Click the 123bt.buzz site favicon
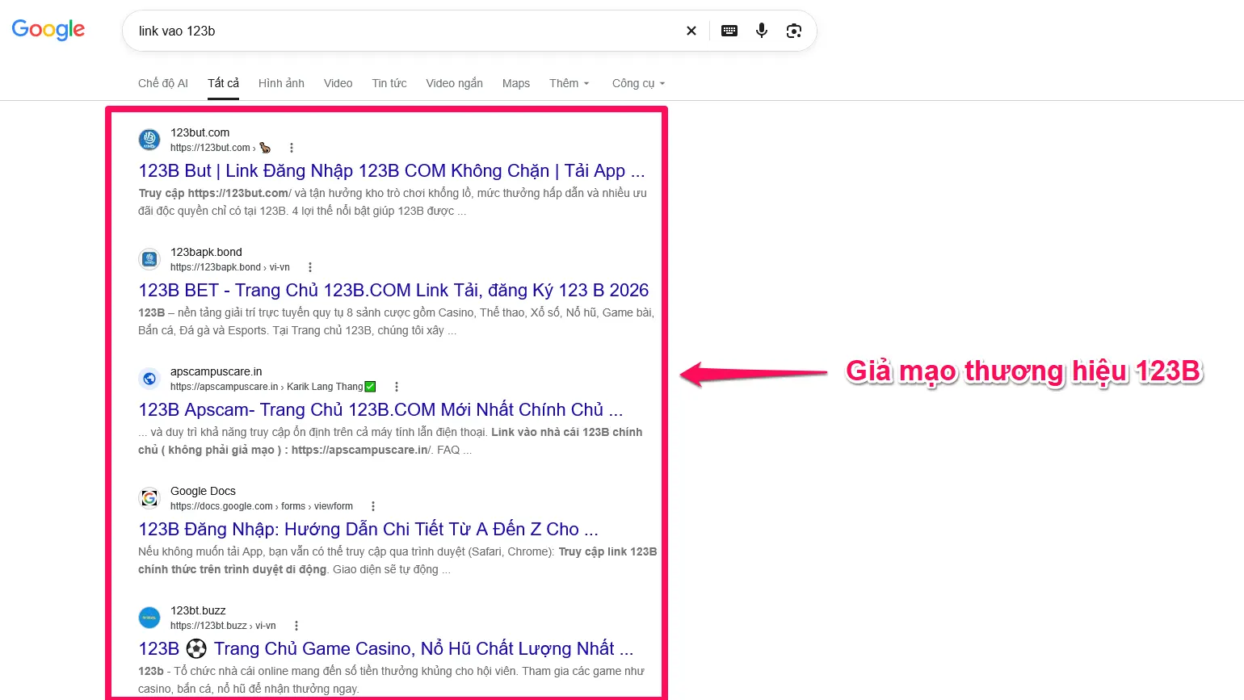The height and width of the screenshot is (700, 1244). click(x=149, y=618)
